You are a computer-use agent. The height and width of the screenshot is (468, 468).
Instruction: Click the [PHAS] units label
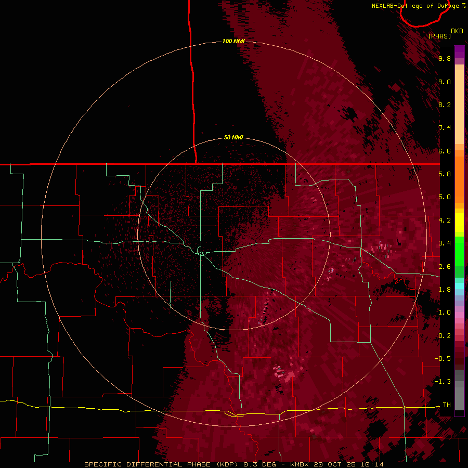439,36
